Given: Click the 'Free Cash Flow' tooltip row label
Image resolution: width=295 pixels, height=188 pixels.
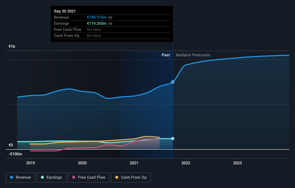Looking at the screenshot, I should pos(68,29).
